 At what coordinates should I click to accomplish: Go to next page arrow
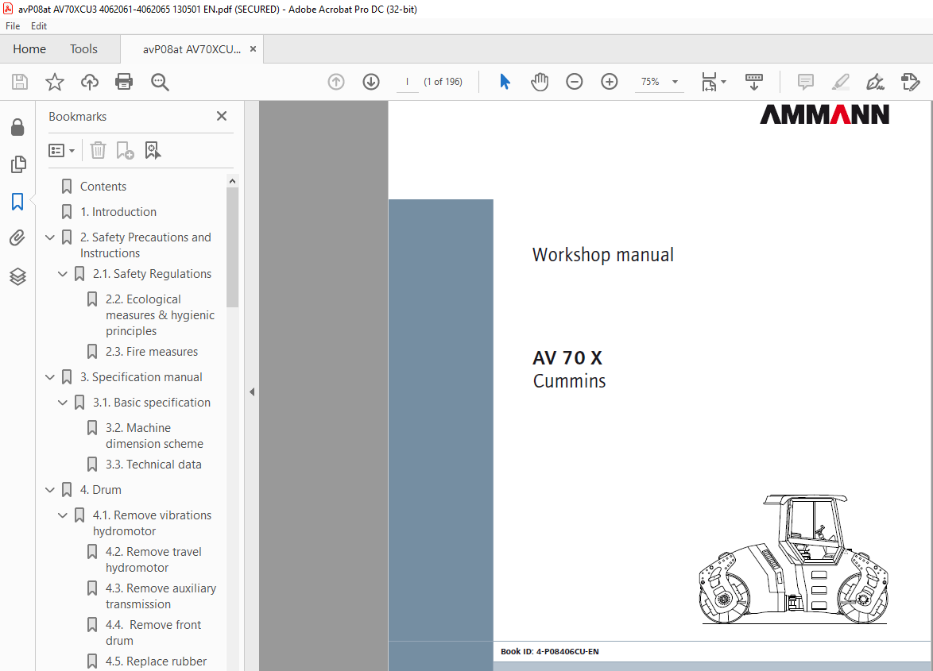point(371,82)
